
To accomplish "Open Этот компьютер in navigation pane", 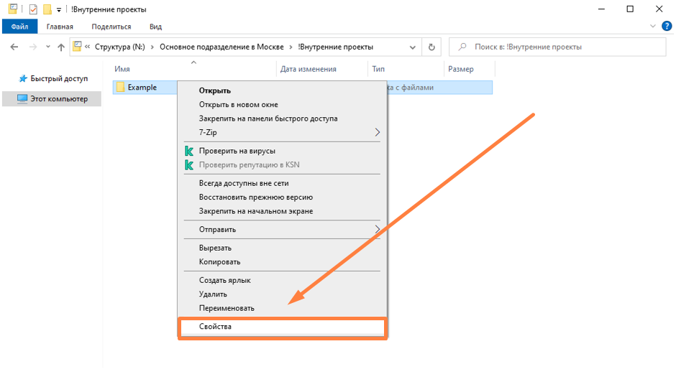I will click(x=58, y=99).
